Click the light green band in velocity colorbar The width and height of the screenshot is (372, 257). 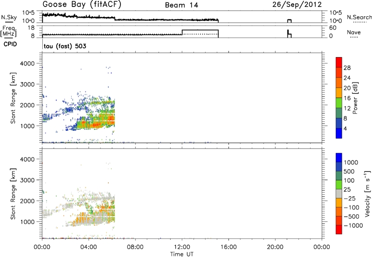339,185
